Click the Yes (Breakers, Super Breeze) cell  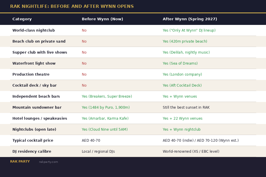(107, 96)
